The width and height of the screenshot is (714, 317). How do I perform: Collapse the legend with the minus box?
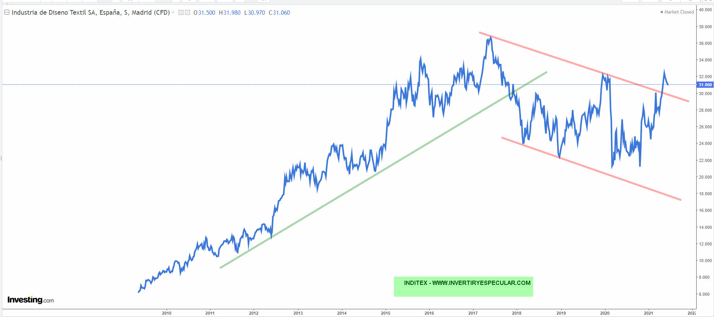click(7, 12)
